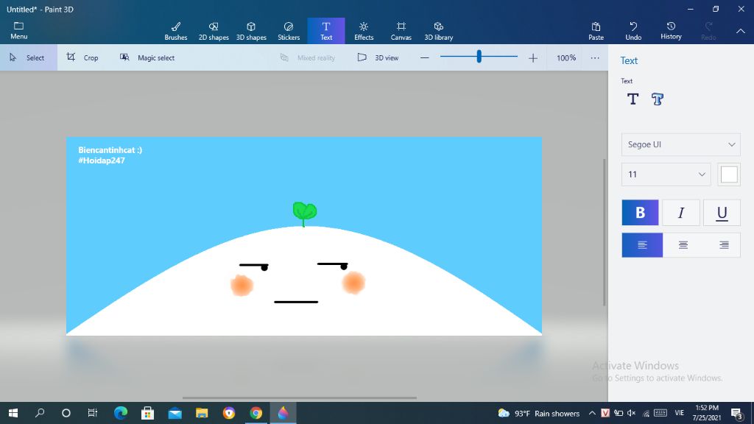
Task: Undo the last action
Action: pos(633,31)
